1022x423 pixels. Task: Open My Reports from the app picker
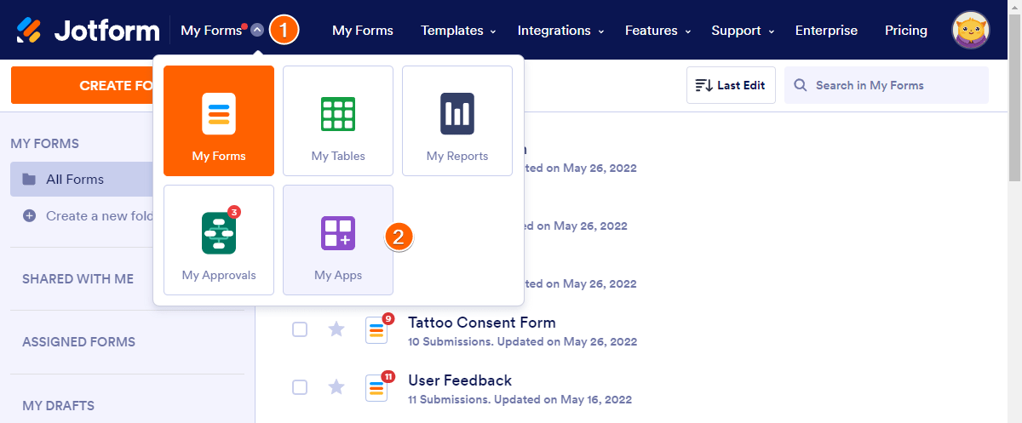tap(457, 121)
